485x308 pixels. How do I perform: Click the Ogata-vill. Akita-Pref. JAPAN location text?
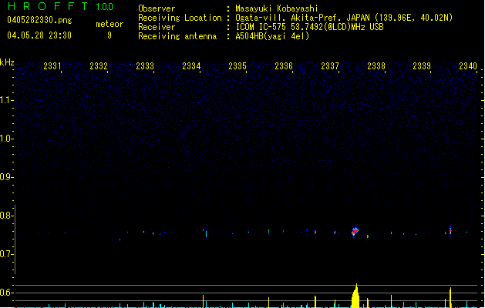(x=344, y=18)
